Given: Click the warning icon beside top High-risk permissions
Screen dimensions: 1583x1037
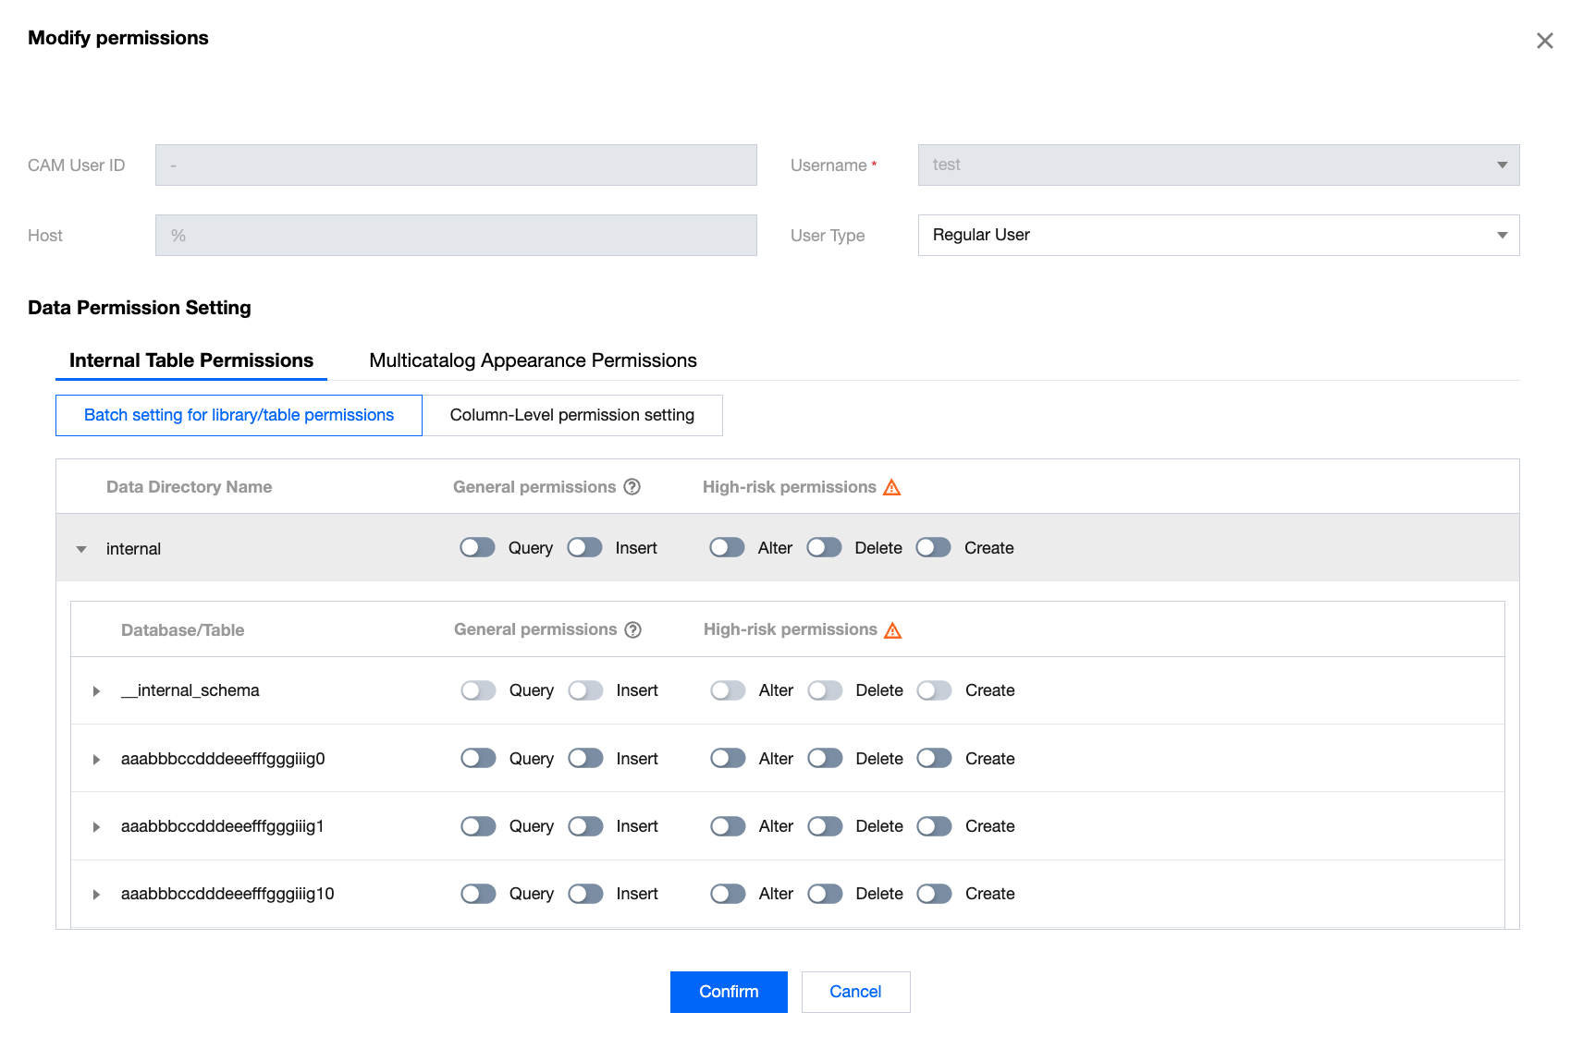Looking at the screenshot, I should [891, 487].
